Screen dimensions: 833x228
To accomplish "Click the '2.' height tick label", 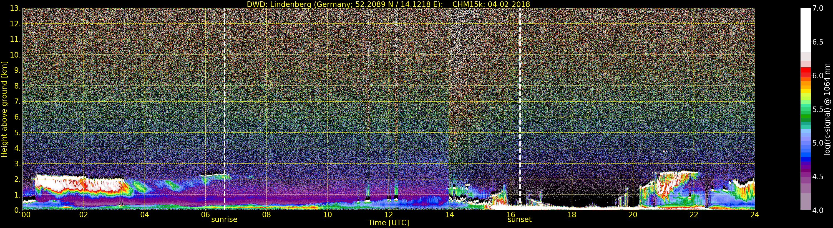I will [17, 179].
